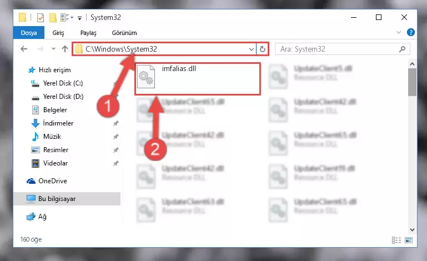The image size is (427, 261).
Task: Select the imfalias.dll file
Action: click(198, 79)
